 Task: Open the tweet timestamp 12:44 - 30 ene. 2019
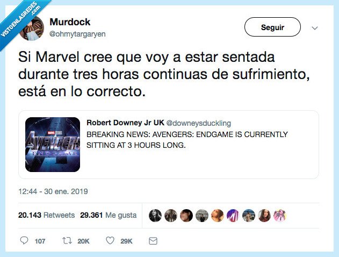click(53, 191)
